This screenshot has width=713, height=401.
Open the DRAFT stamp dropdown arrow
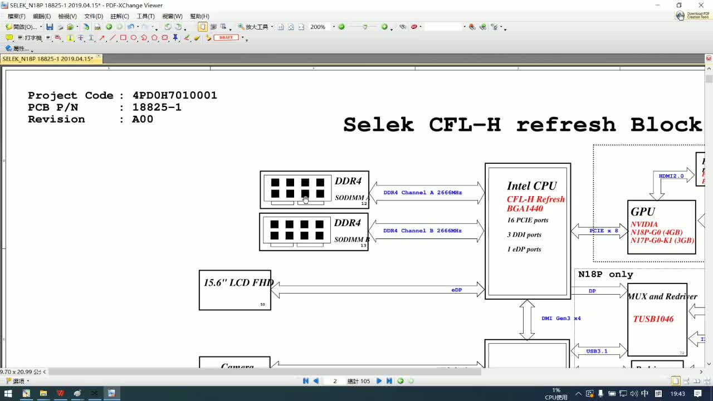tap(242, 38)
